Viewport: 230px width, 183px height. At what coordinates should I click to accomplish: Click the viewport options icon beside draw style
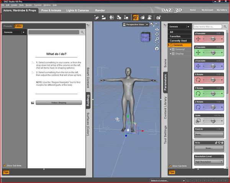[157, 25]
